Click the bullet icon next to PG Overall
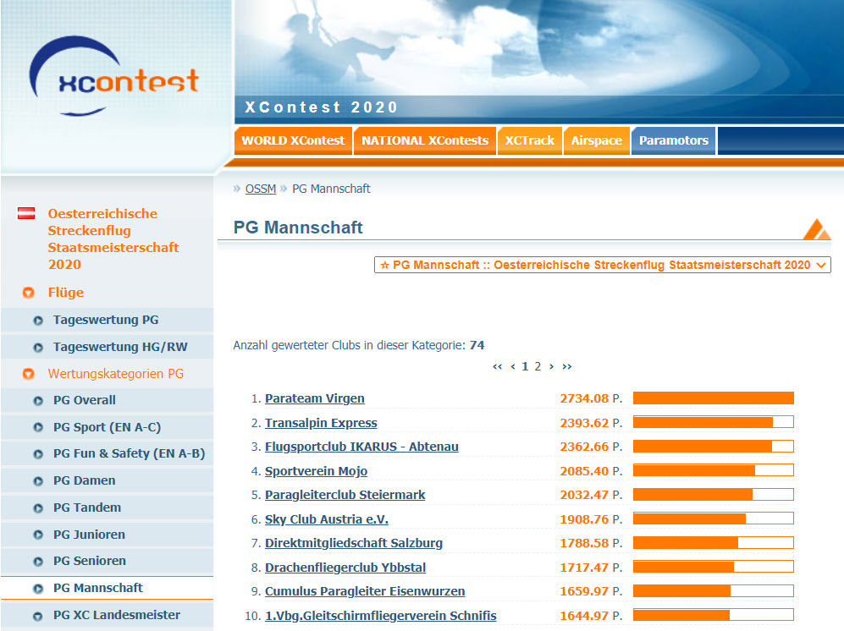844x631 pixels. click(x=38, y=401)
